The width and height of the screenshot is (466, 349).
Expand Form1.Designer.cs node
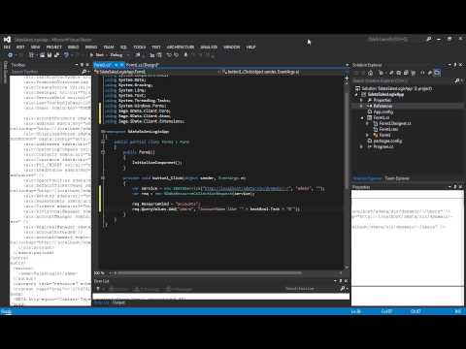(x=367, y=123)
